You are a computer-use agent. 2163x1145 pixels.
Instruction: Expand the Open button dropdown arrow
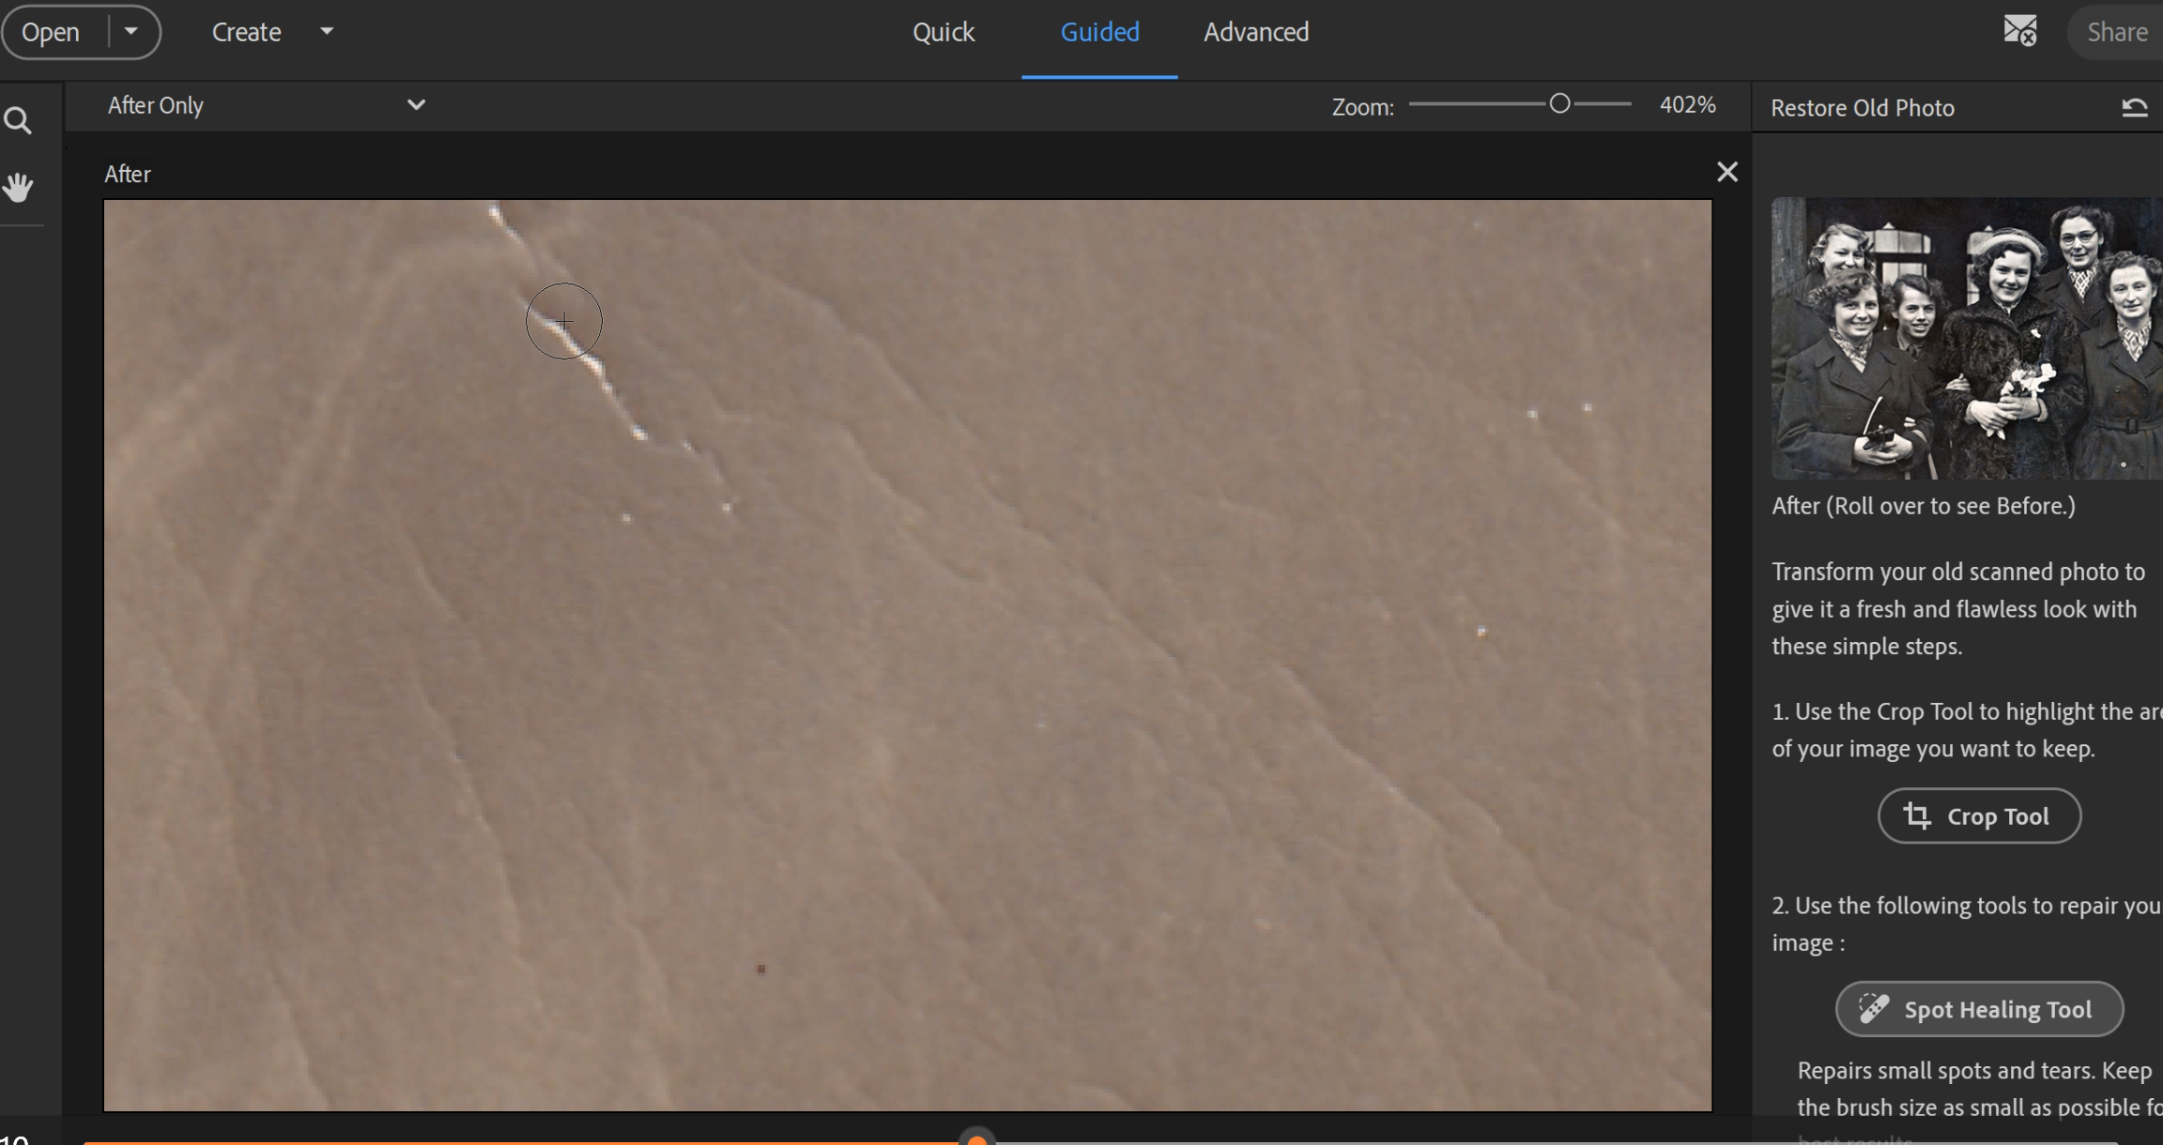[131, 31]
